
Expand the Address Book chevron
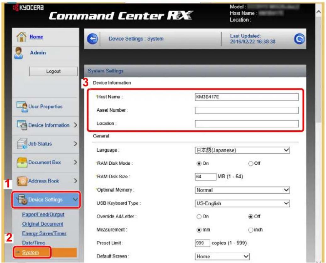pyautogui.click(x=75, y=181)
